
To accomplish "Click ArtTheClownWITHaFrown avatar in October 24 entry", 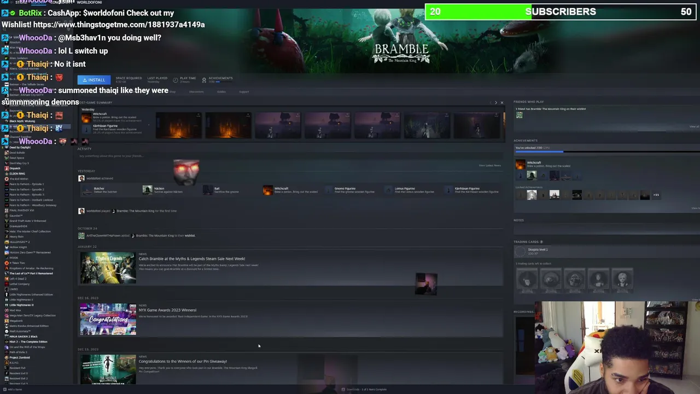I will [81, 235].
